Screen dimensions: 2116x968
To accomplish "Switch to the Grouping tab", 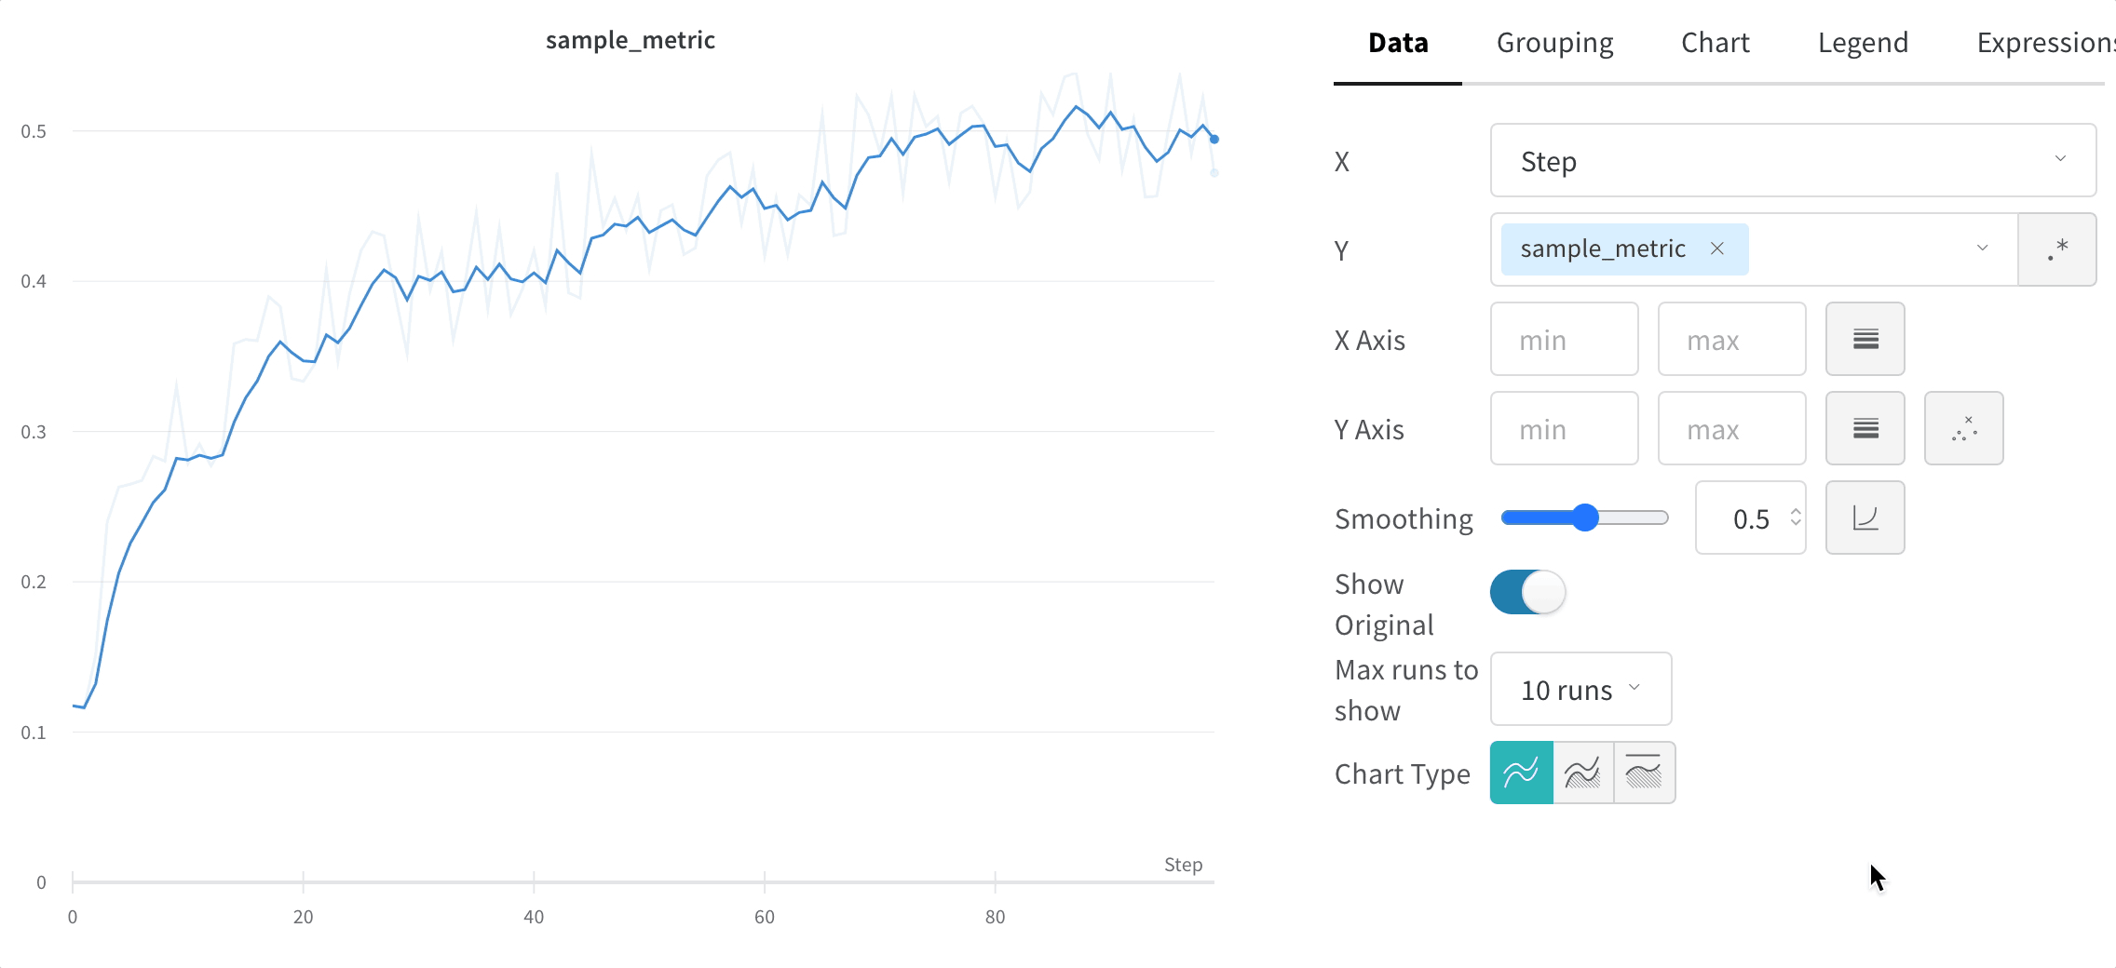I will pyautogui.click(x=1554, y=43).
